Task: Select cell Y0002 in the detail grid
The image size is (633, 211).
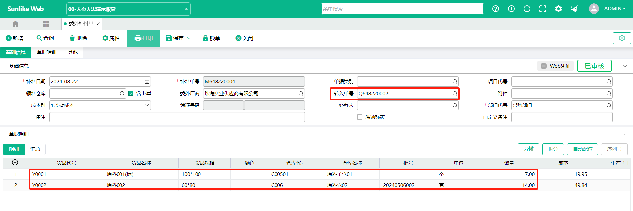Action: tap(66, 185)
